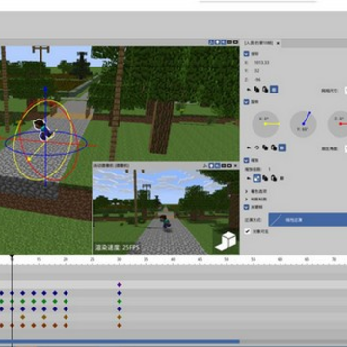The image size is (347, 347).
Task: Click the Z position value -96
Action: click(x=257, y=79)
